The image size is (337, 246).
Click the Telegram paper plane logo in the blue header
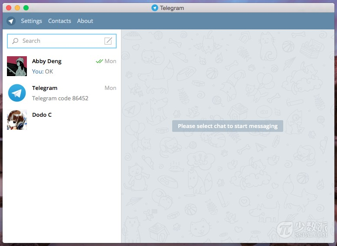pyautogui.click(x=11, y=21)
